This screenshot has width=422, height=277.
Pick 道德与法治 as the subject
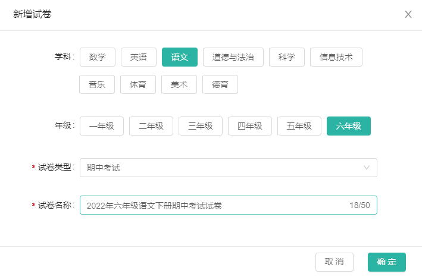[233, 57]
